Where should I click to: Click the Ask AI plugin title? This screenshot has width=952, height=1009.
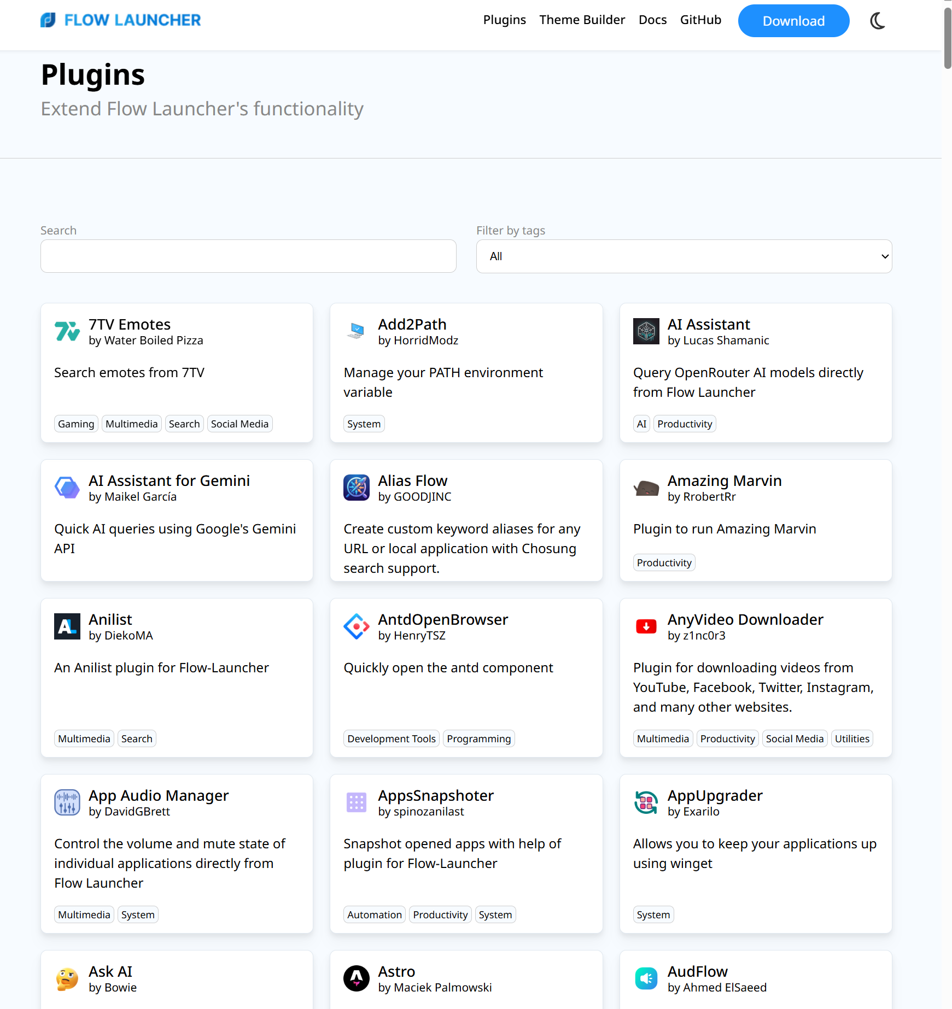click(110, 971)
